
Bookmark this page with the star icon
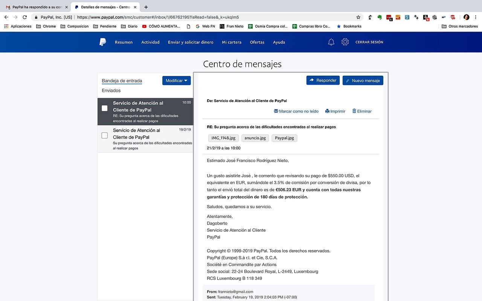(358, 17)
